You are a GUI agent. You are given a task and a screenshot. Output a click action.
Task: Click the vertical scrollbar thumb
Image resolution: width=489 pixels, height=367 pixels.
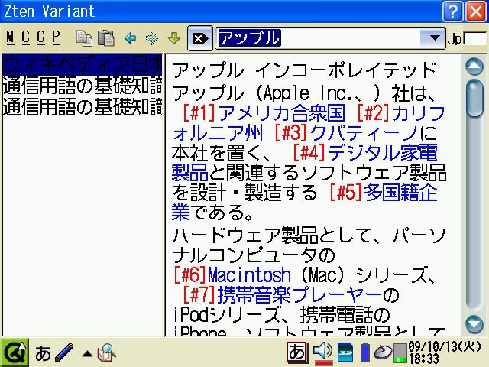pos(474,98)
